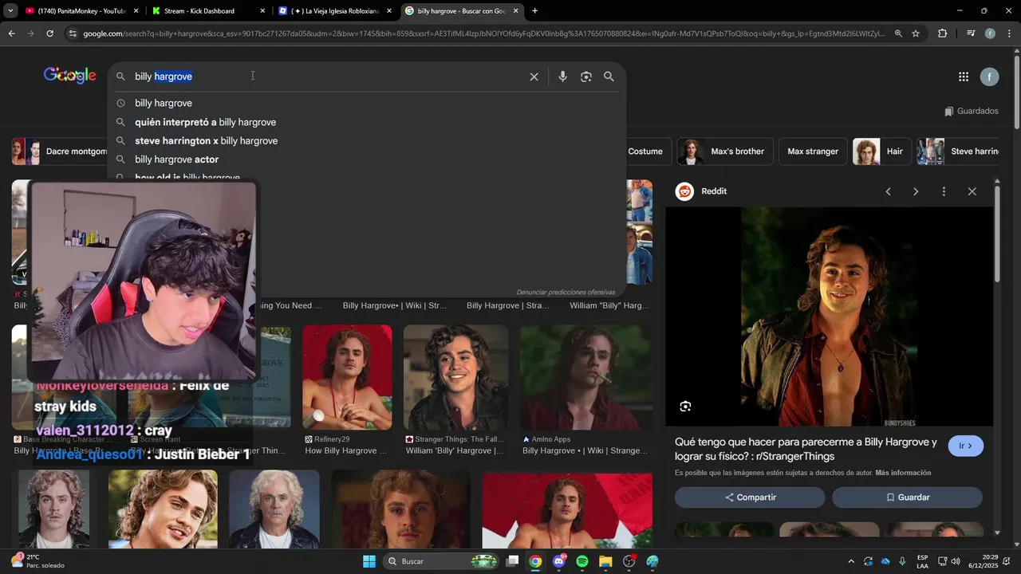Screen dimensions: 1021x574
Task: Open the volume control in system tray
Action: tap(956, 561)
